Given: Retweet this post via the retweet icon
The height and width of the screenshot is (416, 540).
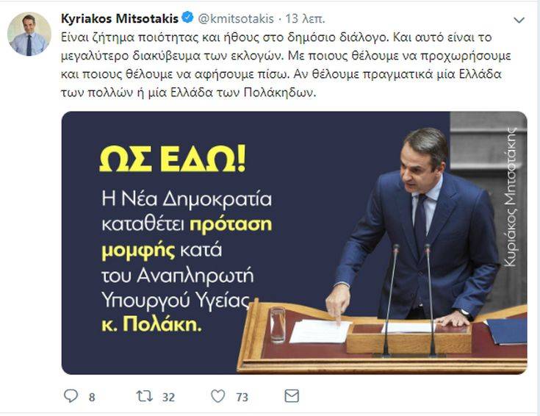Looking at the screenshot, I should click(144, 396).
